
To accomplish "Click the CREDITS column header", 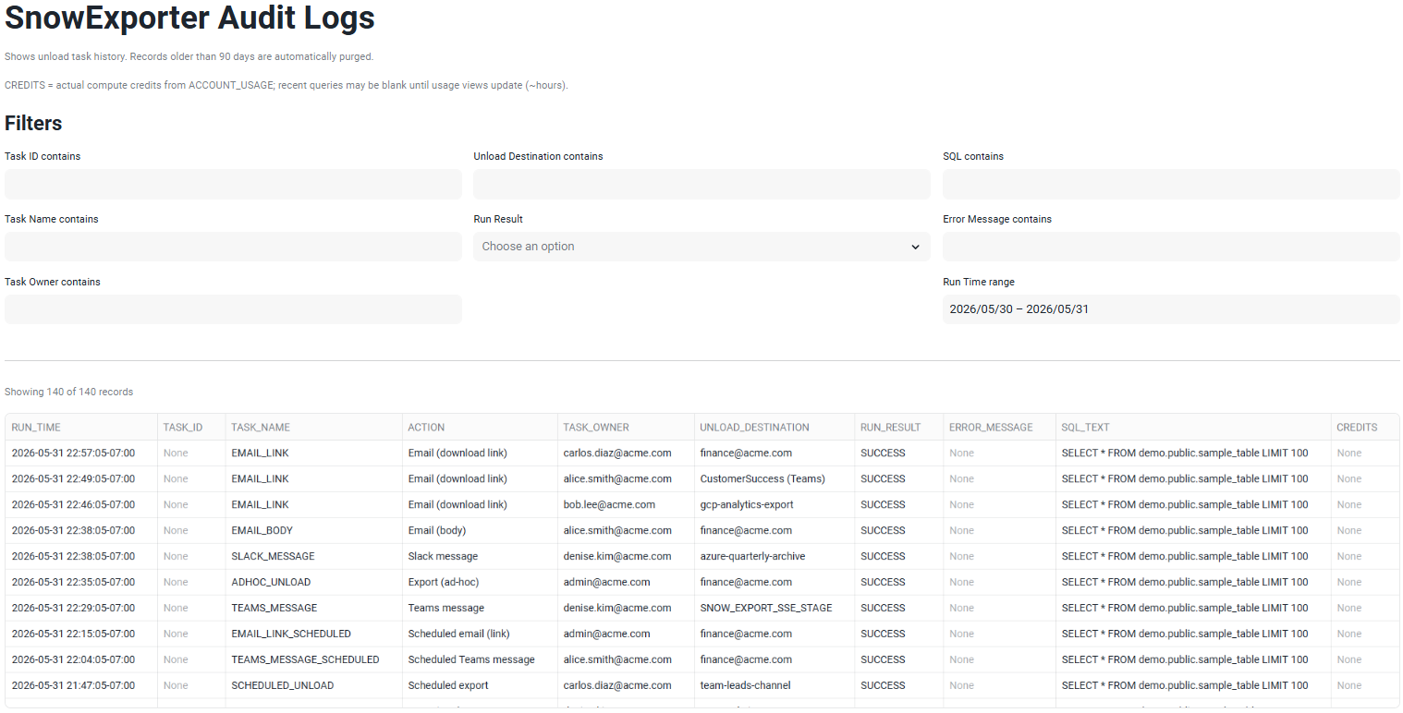I will coord(1364,428).
